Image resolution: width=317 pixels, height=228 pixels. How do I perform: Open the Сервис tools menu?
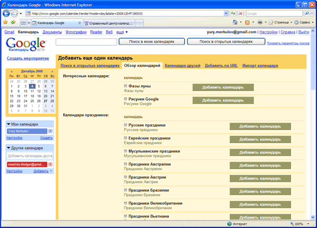point(304,22)
